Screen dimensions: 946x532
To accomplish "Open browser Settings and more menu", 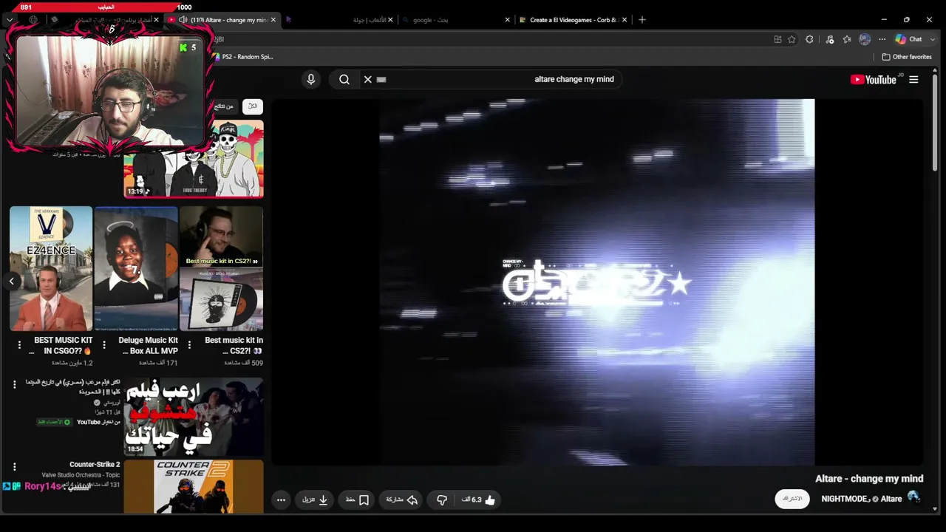I will tap(882, 39).
